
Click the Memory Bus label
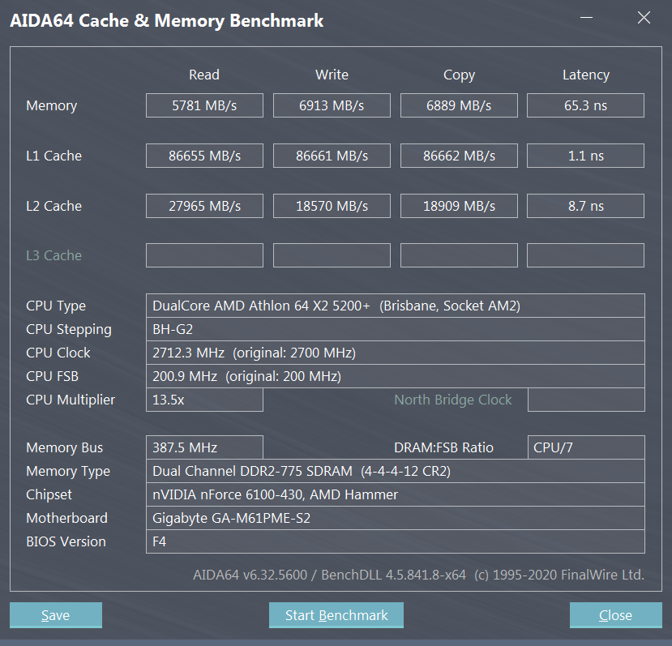(x=64, y=448)
